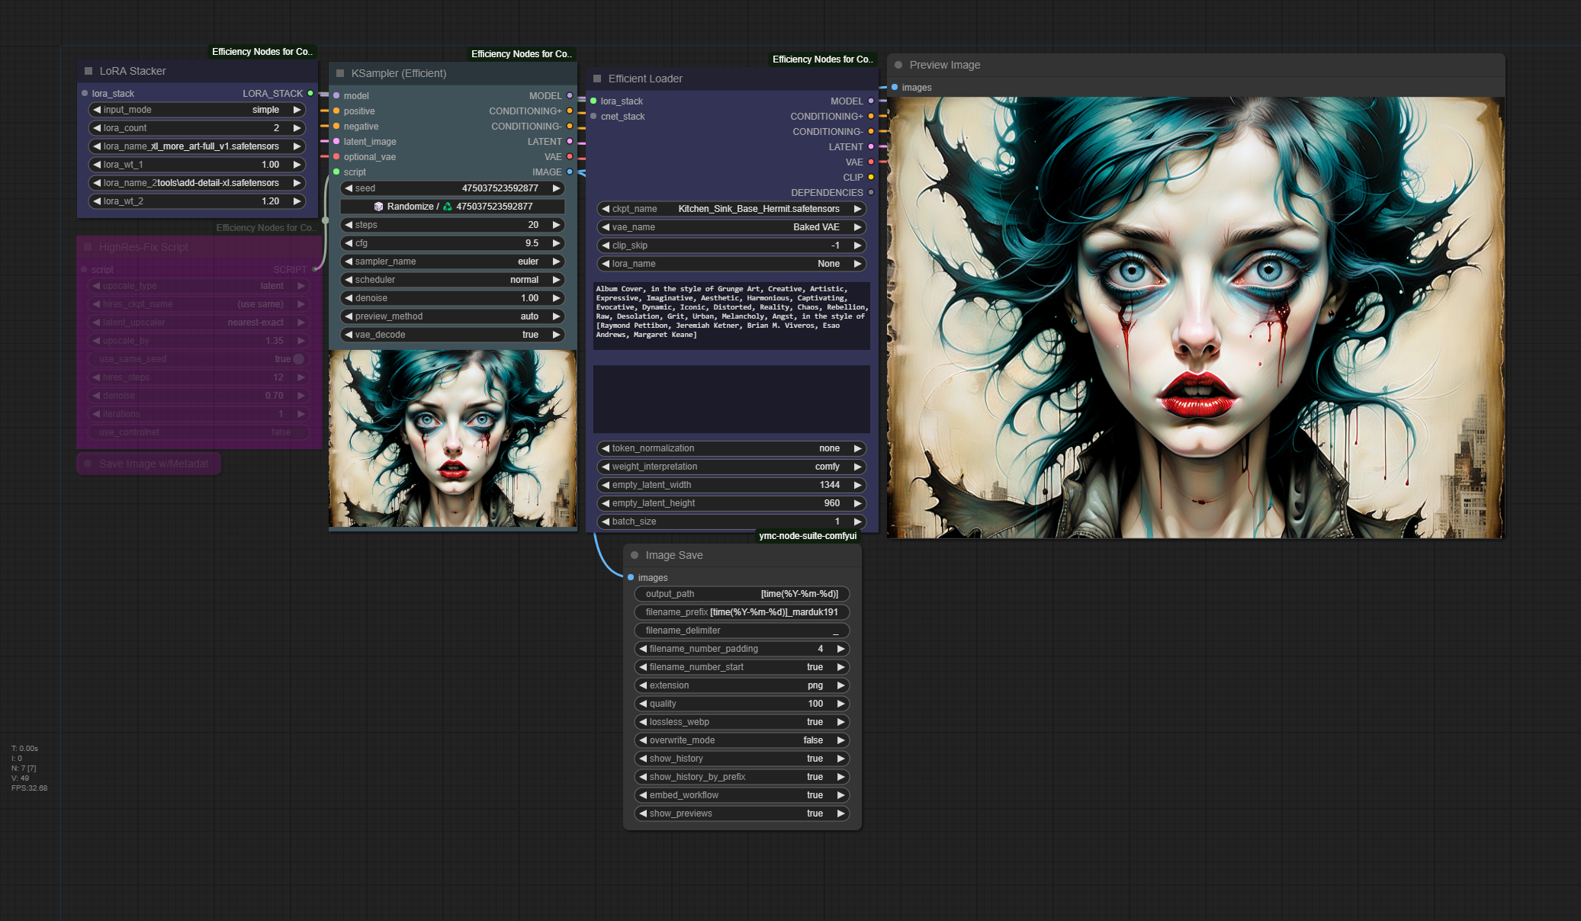Click the images input connector on Image Save
The height and width of the screenshot is (921, 1581).
(x=631, y=577)
